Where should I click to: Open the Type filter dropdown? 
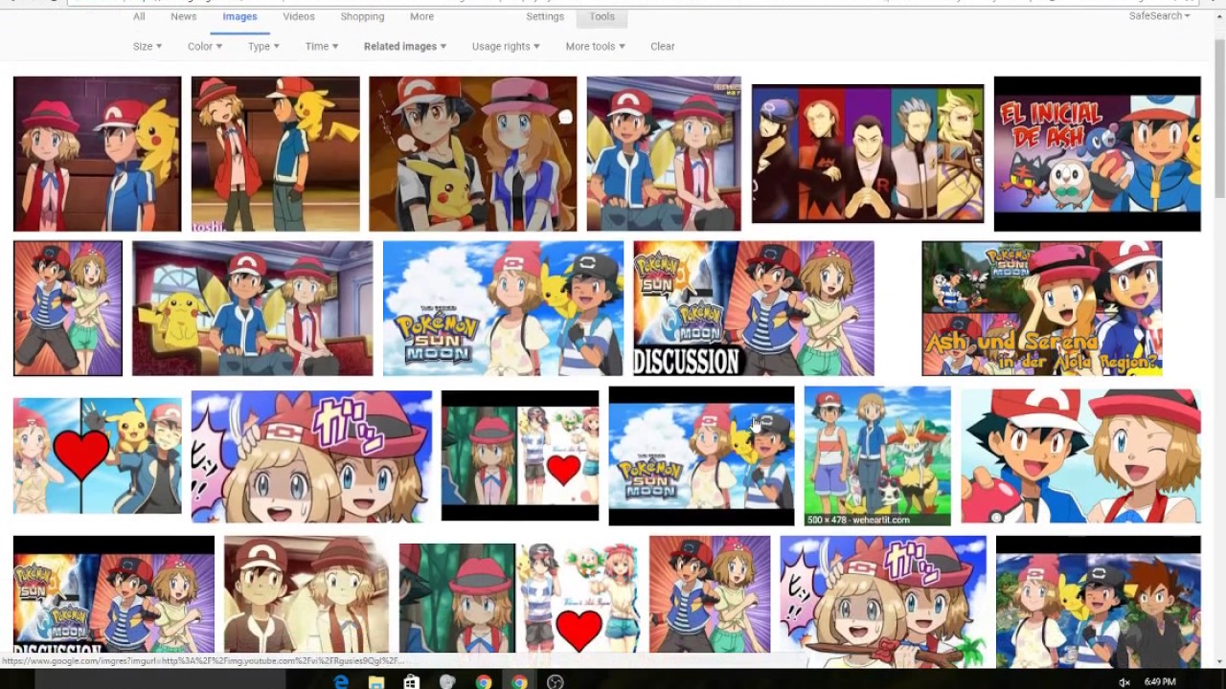click(x=263, y=46)
